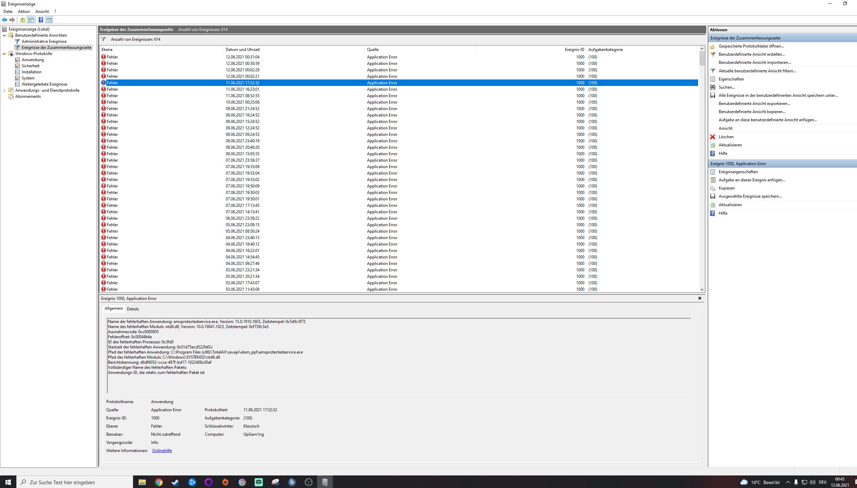
Task: Click the red X Löschen icon
Action: (x=713, y=137)
